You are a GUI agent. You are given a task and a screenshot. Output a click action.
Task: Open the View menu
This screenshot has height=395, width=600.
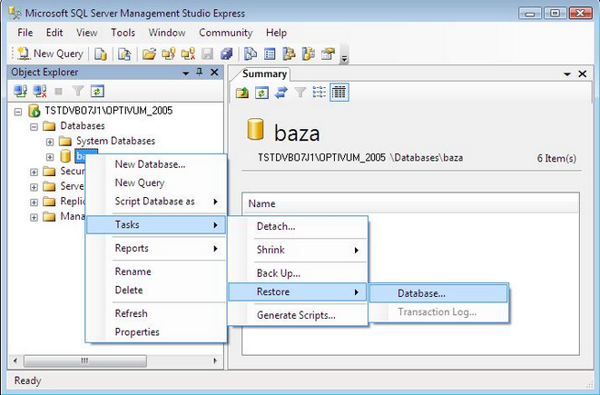click(x=87, y=33)
